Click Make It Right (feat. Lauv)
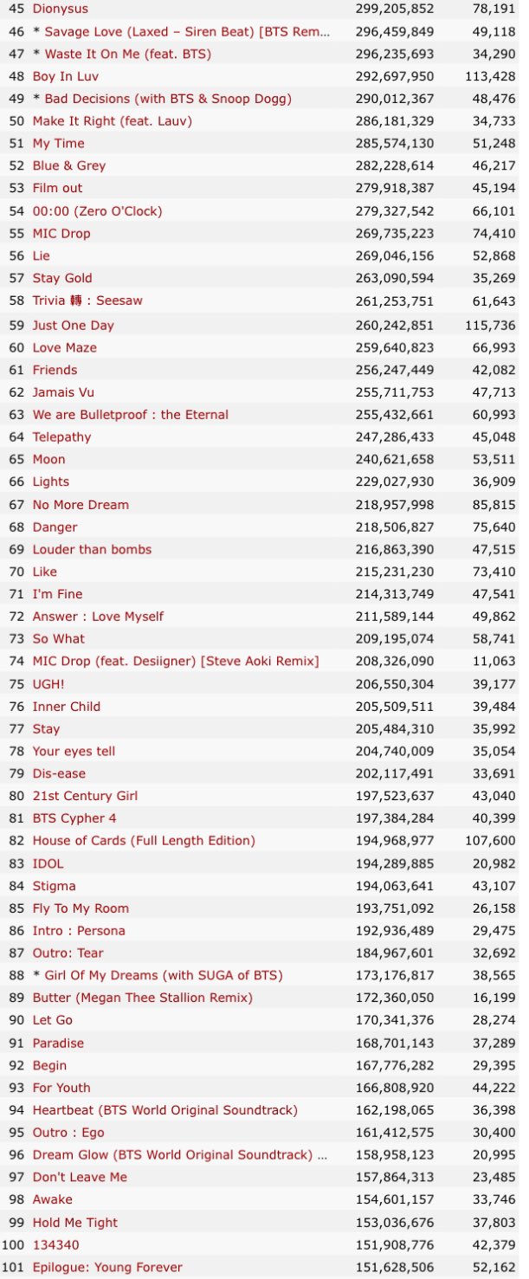Image resolution: width=529 pixels, height=1279 pixels. coord(113,121)
